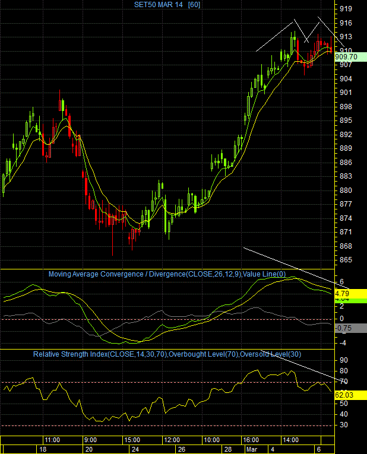
Task: Click the 9:00 time axis label
Action: (90, 440)
